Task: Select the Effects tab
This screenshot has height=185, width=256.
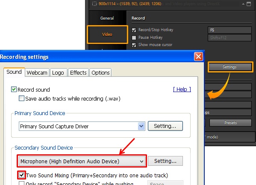Action: click(78, 72)
